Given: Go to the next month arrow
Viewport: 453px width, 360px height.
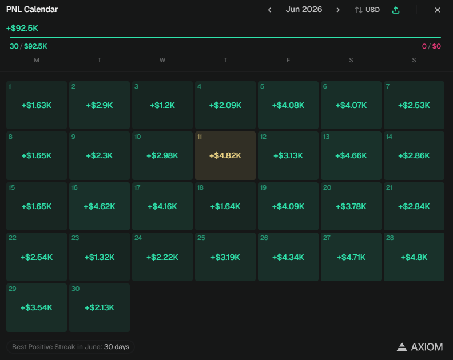Looking at the screenshot, I should pyautogui.click(x=338, y=10).
